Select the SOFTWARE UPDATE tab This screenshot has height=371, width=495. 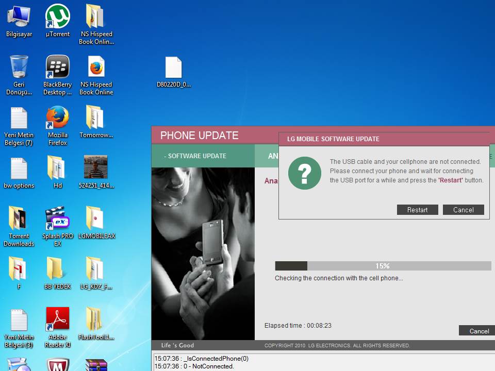(x=203, y=156)
